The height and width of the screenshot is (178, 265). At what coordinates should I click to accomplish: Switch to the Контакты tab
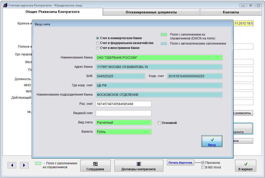[x=231, y=12]
